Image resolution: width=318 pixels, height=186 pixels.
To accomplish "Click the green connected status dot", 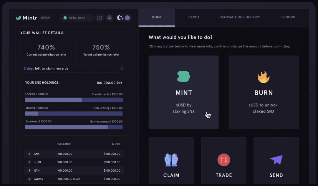I will (65, 18).
